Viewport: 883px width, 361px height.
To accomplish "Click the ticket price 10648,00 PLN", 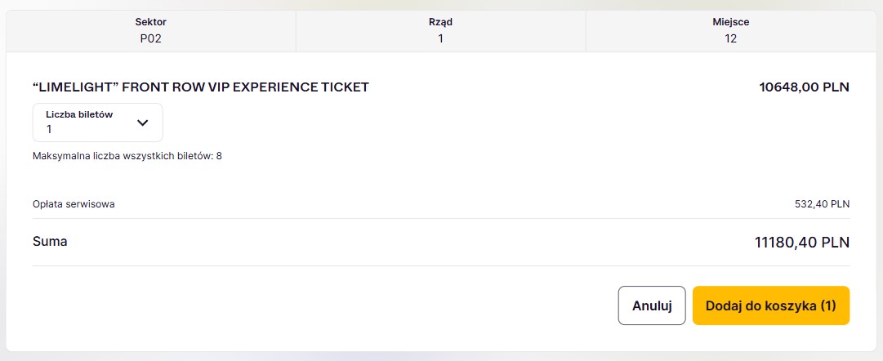I will [804, 87].
